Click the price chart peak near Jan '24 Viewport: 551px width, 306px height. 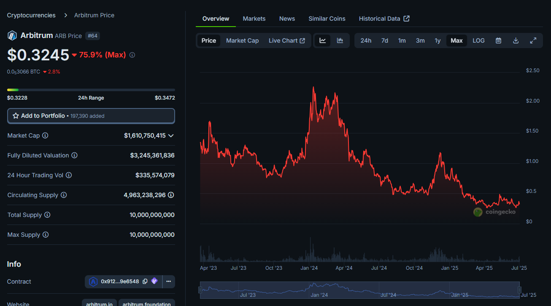click(313, 87)
